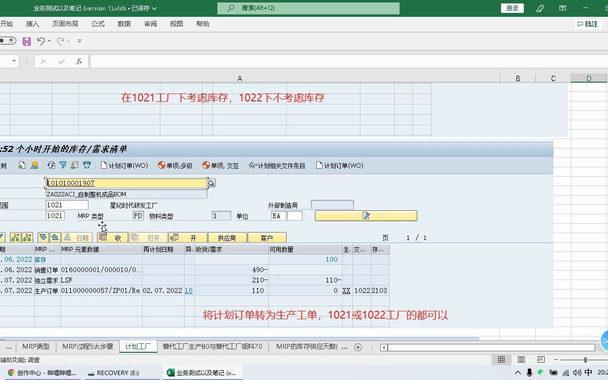Click the 计划相关文件条目 icon
Screen dimensions: 608x380
[275, 165]
